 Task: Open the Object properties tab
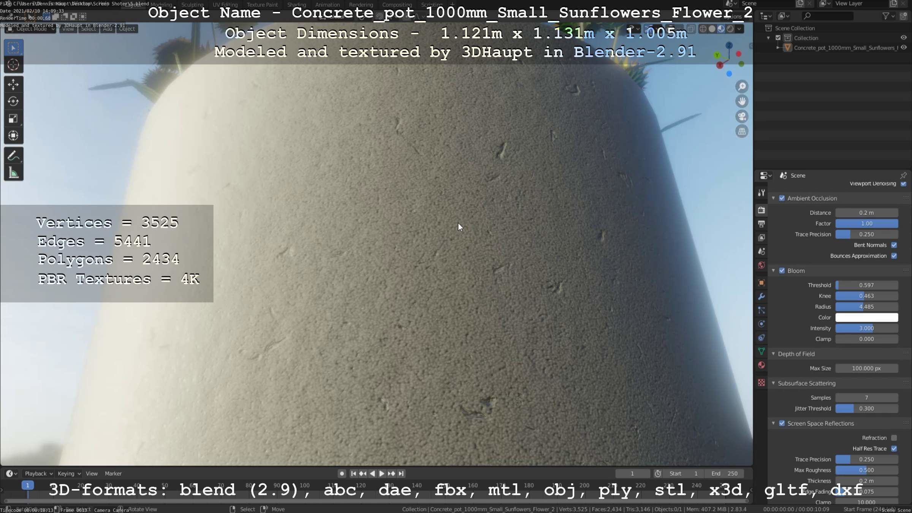click(762, 283)
